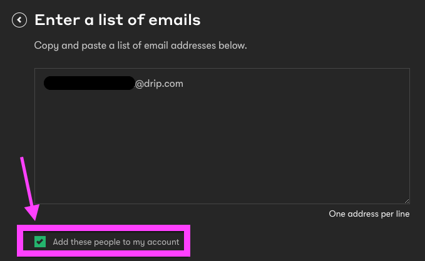This screenshot has width=425, height=261.
Task: Toggle the green checkmark box
Action: point(41,242)
